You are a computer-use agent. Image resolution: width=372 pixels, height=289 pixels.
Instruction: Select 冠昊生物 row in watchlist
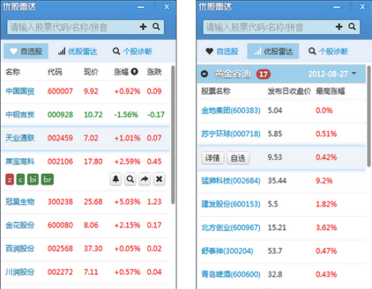click(86, 202)
